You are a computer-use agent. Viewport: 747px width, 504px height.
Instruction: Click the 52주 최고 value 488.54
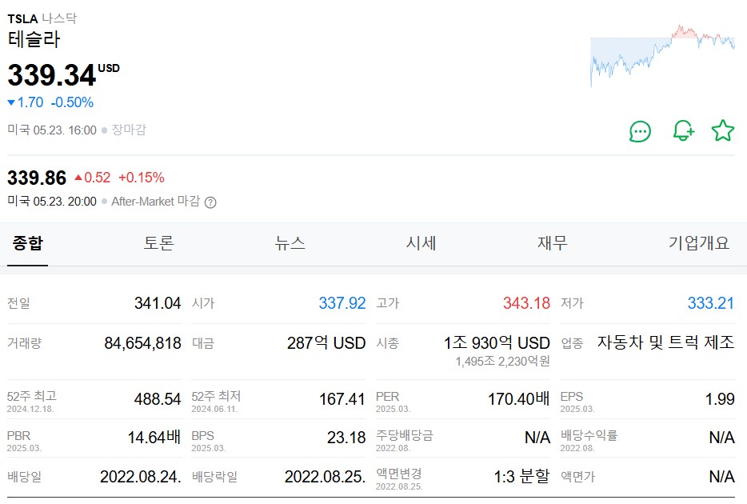click(158, 399)
